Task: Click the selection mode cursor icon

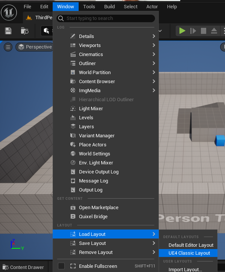Action: (47, 31)
